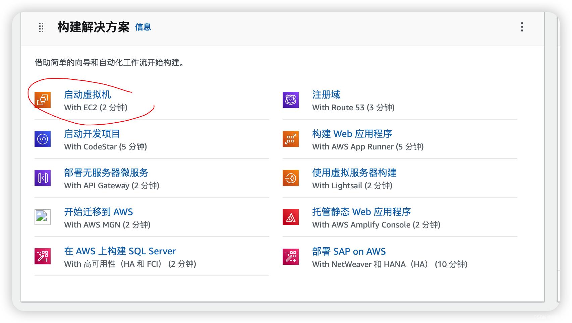Viewport: 572px width, 323px height.
Task: Open the 启动虚拟机 link
Action: [x=88, y=94]
